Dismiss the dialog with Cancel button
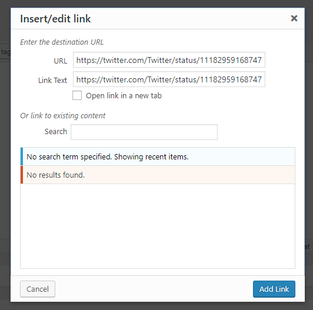This screenshot has width=313, height=310. click(x=38, y=289)
